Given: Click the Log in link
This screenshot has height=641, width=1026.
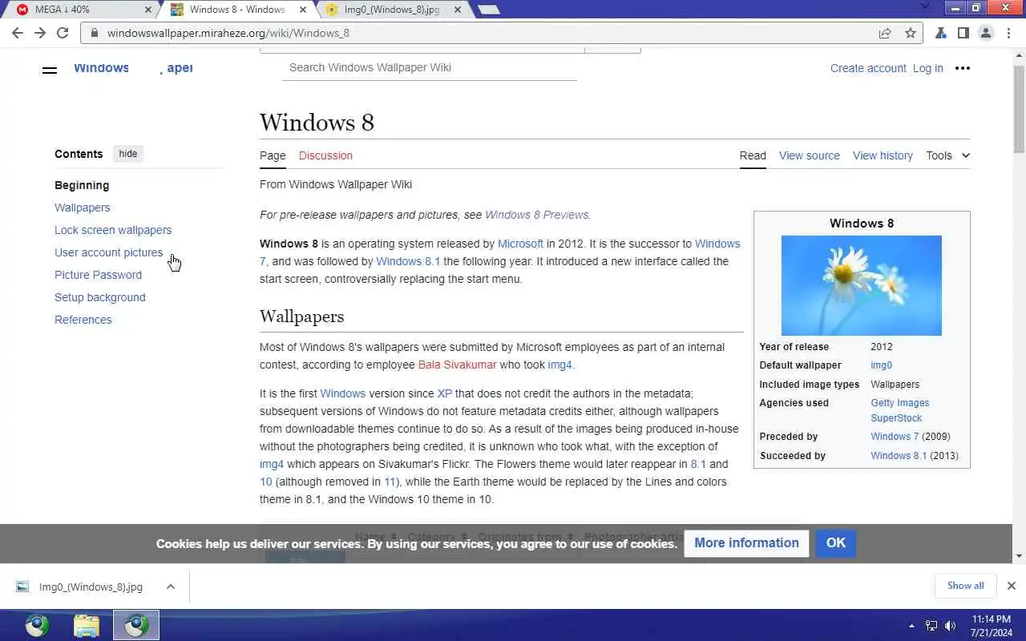Looking at the screenshot, I should [x=928, y=68].
